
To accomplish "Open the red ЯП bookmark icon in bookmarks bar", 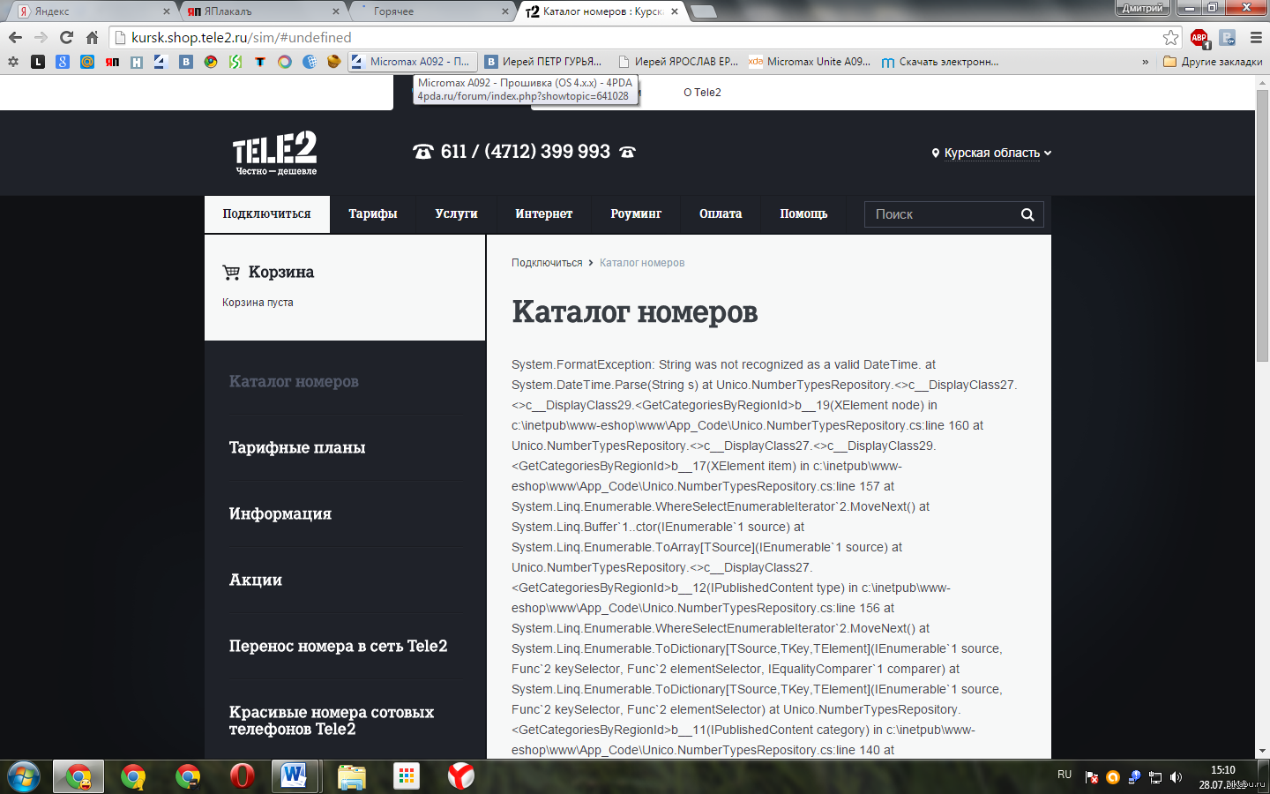I will (x=112, y=62).
